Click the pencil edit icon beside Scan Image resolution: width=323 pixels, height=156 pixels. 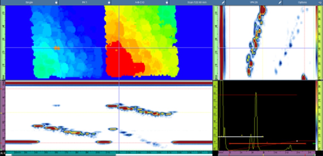[x=223, y=2]
